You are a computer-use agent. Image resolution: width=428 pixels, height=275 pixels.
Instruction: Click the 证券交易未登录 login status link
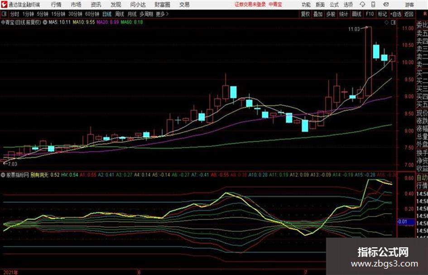[250, 5]
